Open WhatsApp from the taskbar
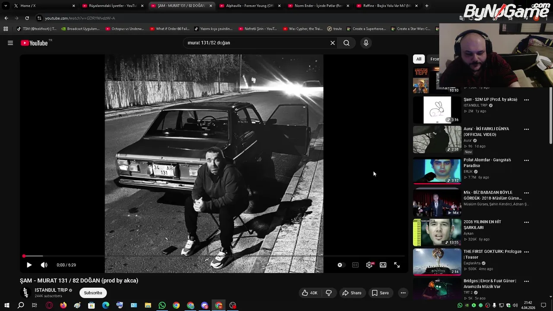Image resolution: width=553 pixels, height=311 pixels. [162, 305]
